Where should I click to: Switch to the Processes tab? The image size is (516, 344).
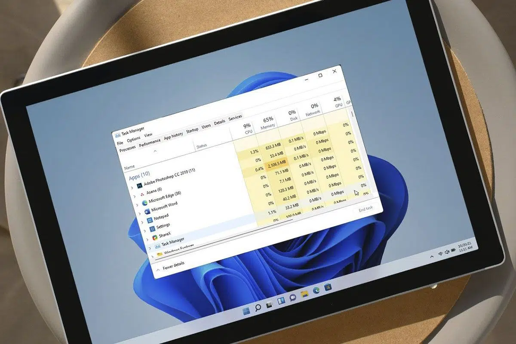[x=127, y=148]
